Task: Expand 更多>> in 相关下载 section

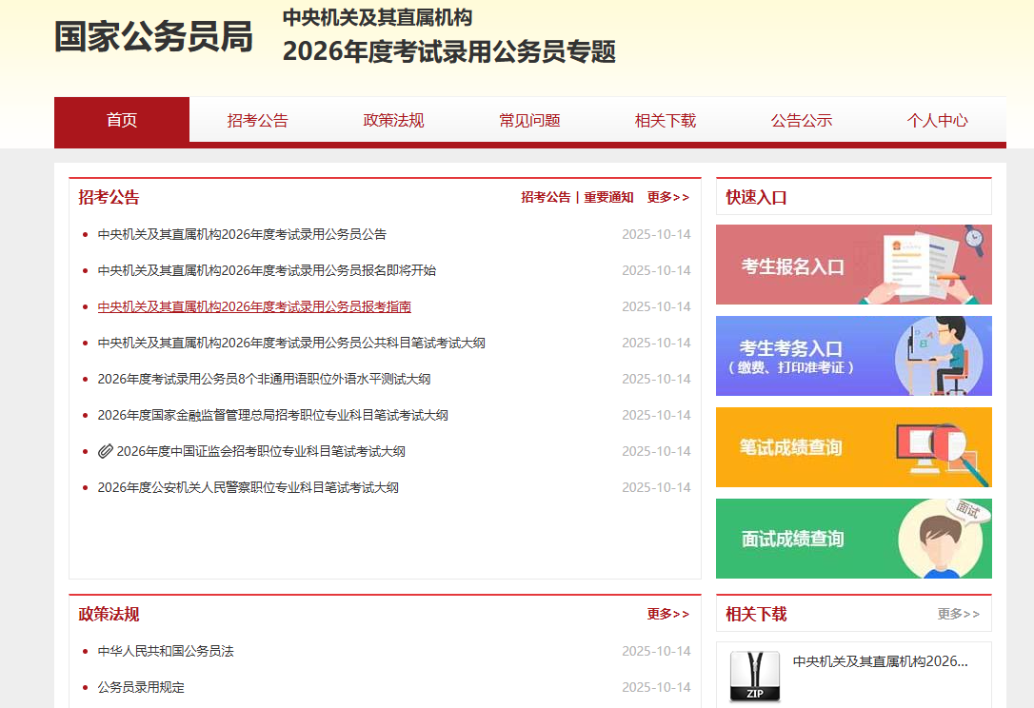Action: tap(958, 614)
